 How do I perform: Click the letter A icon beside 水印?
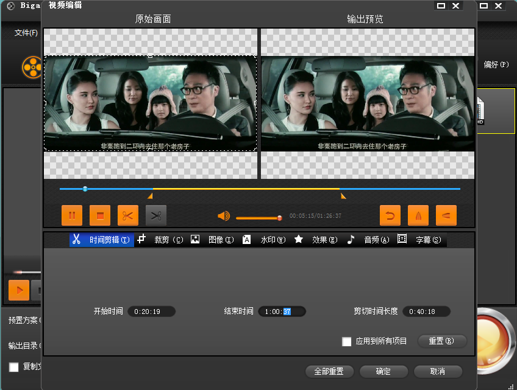point(247,240)
